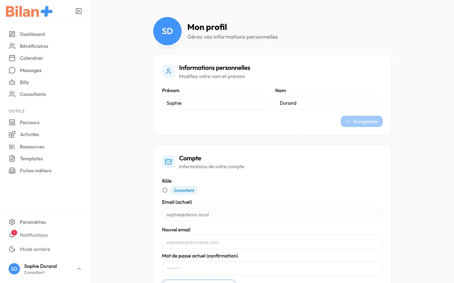Expand the Sophie Durand user menu chevron
The width and height of the screenshot is (454, 283).
[79, 269]
